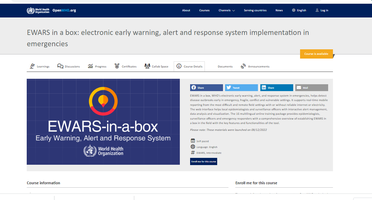Click the Certificates medal icon

click(117, 66)
